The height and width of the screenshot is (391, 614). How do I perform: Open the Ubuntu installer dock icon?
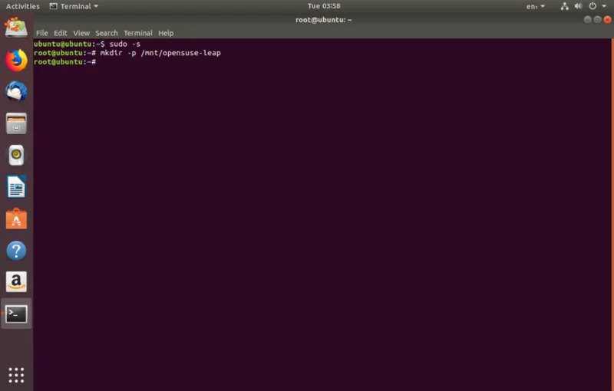point(16,28)
